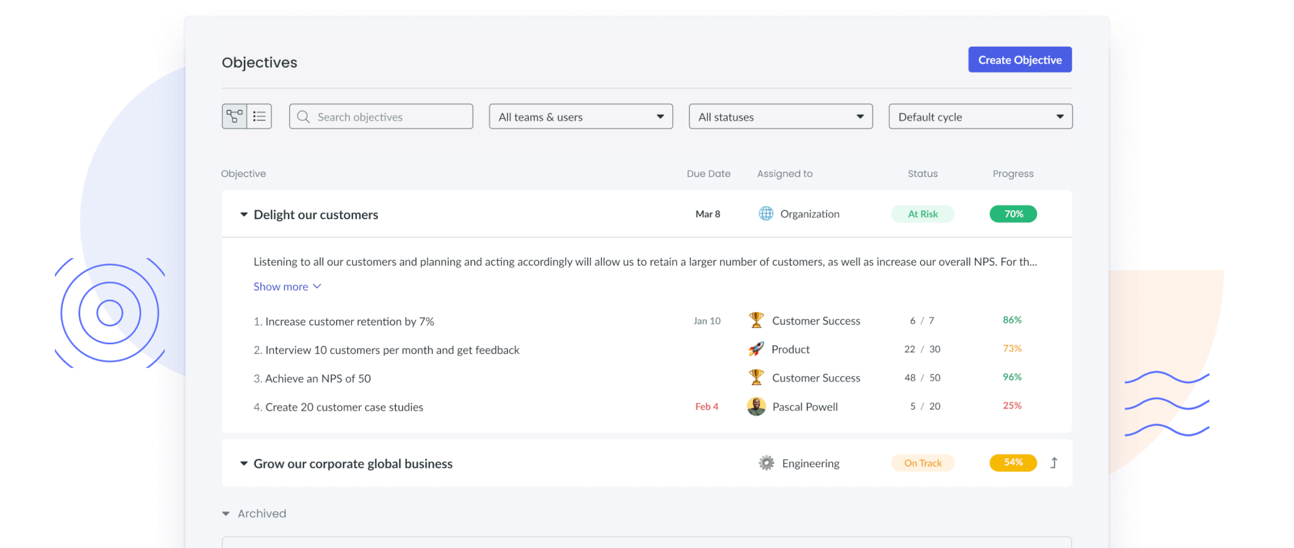The height and width of the screenshot is (548, 1294).
Task: Click the Create Objective button
Action: [1020, 60]
